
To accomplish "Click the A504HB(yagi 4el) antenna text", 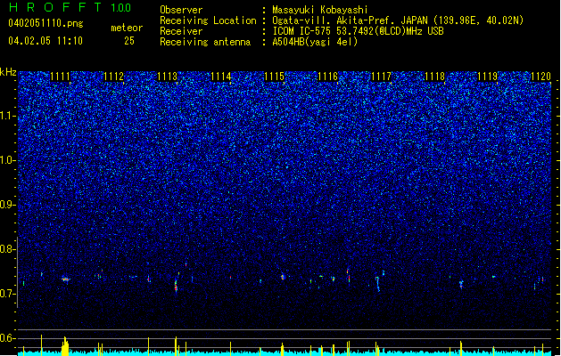I will pyautogui.click(x=315, y=42).
